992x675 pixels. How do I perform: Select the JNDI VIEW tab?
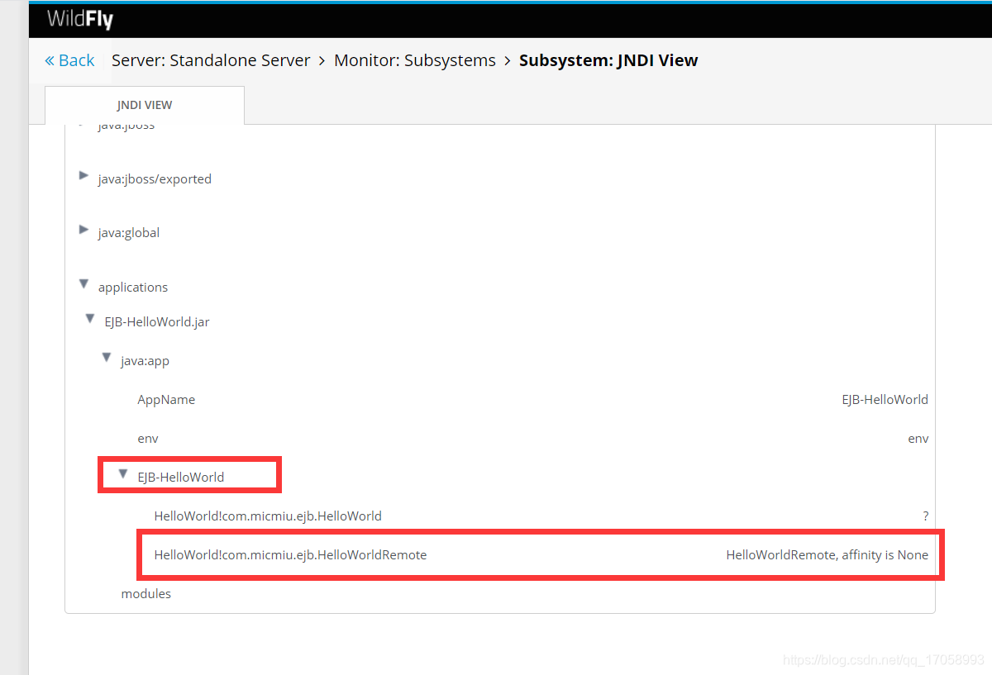click(x=145, y=105)
